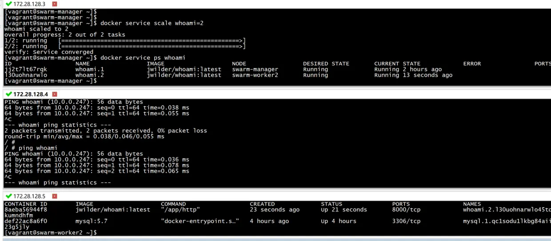Close the 172.28.128.3 session with its red icon

[x=55, y=4]
